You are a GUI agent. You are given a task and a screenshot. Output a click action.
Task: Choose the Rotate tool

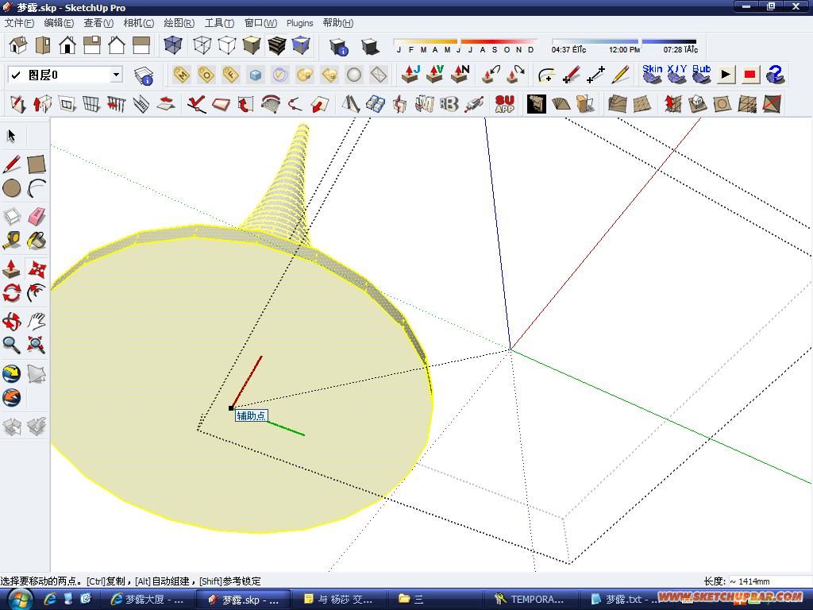pos(12,293)
